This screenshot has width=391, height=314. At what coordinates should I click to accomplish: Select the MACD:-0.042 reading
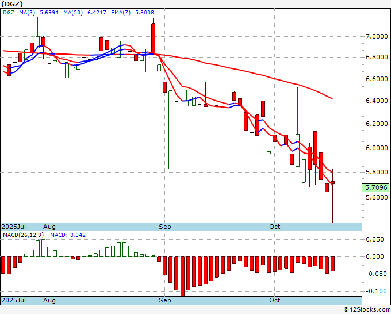click(68, 235)
